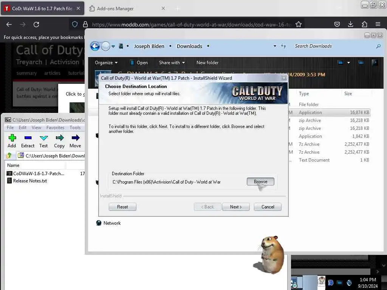Open the Explorer address bar history dropdown
Screen dimensions: 387x290
point(275,46)
